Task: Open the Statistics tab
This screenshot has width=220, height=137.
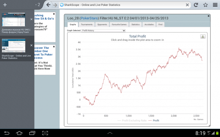Action: pos(135,25)
